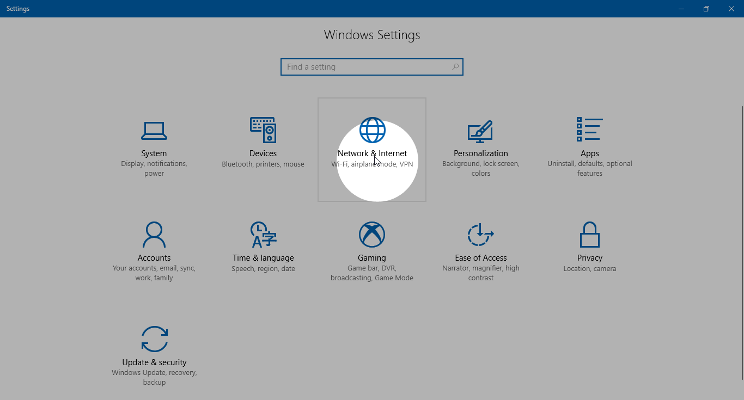Click 'Location, camera' description
Image resolution: width=744 pixels, height=400 pixels.
[590, 269]
